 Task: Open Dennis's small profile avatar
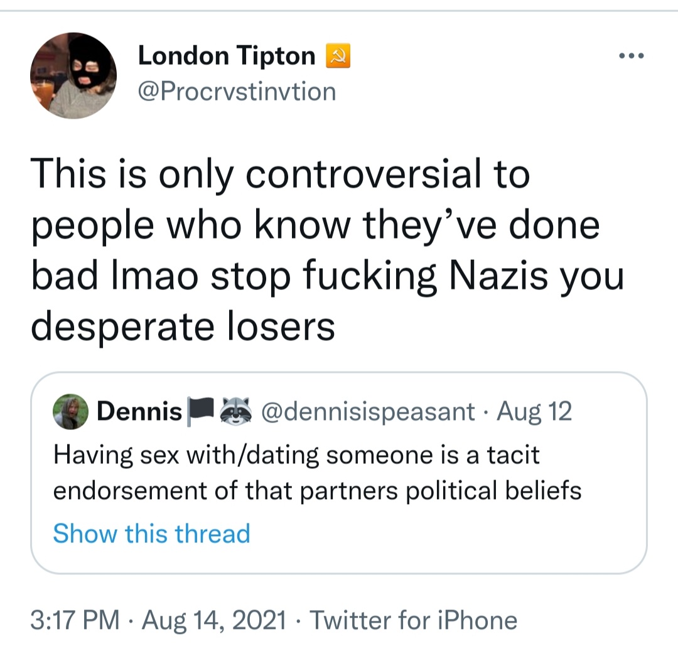pyautogui.click(x=70, y=411)
